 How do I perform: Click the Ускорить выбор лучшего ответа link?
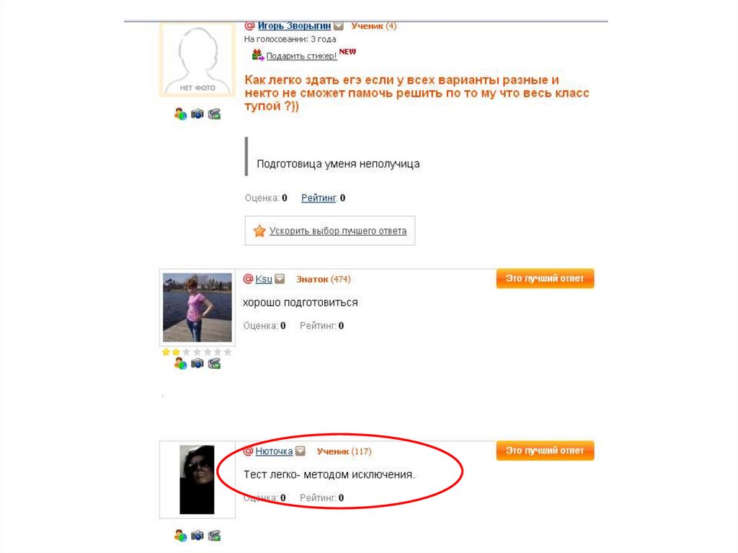coord(338,231)
